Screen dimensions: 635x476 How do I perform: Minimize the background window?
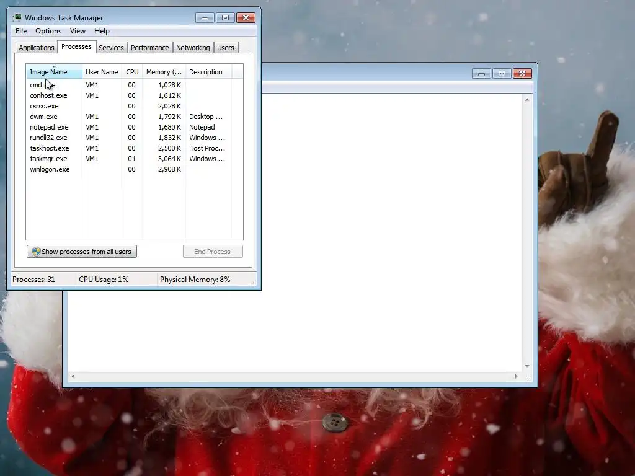(x=481, y=74)
